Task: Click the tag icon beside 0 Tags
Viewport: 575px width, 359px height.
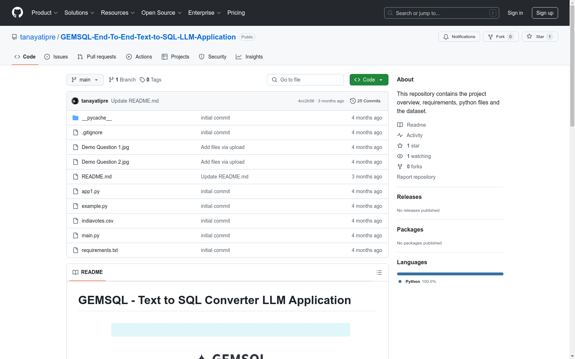Action: coord(142,80)
